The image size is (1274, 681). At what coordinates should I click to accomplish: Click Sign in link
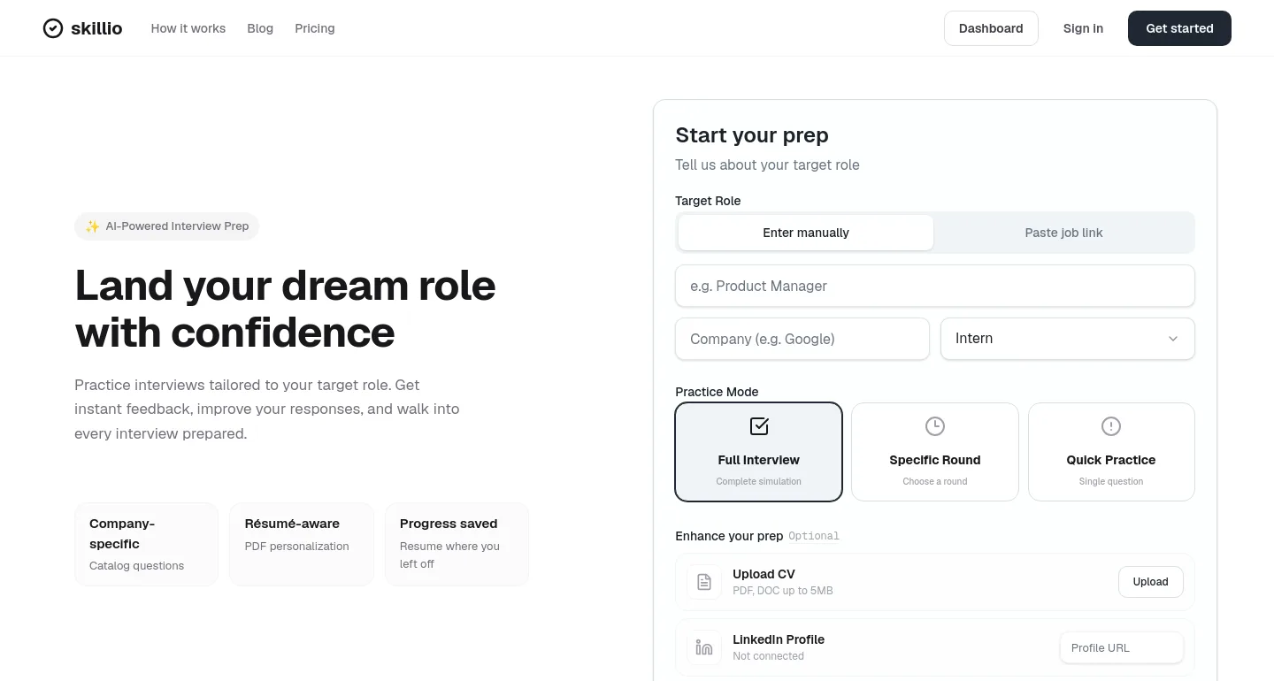(1083, 28)
